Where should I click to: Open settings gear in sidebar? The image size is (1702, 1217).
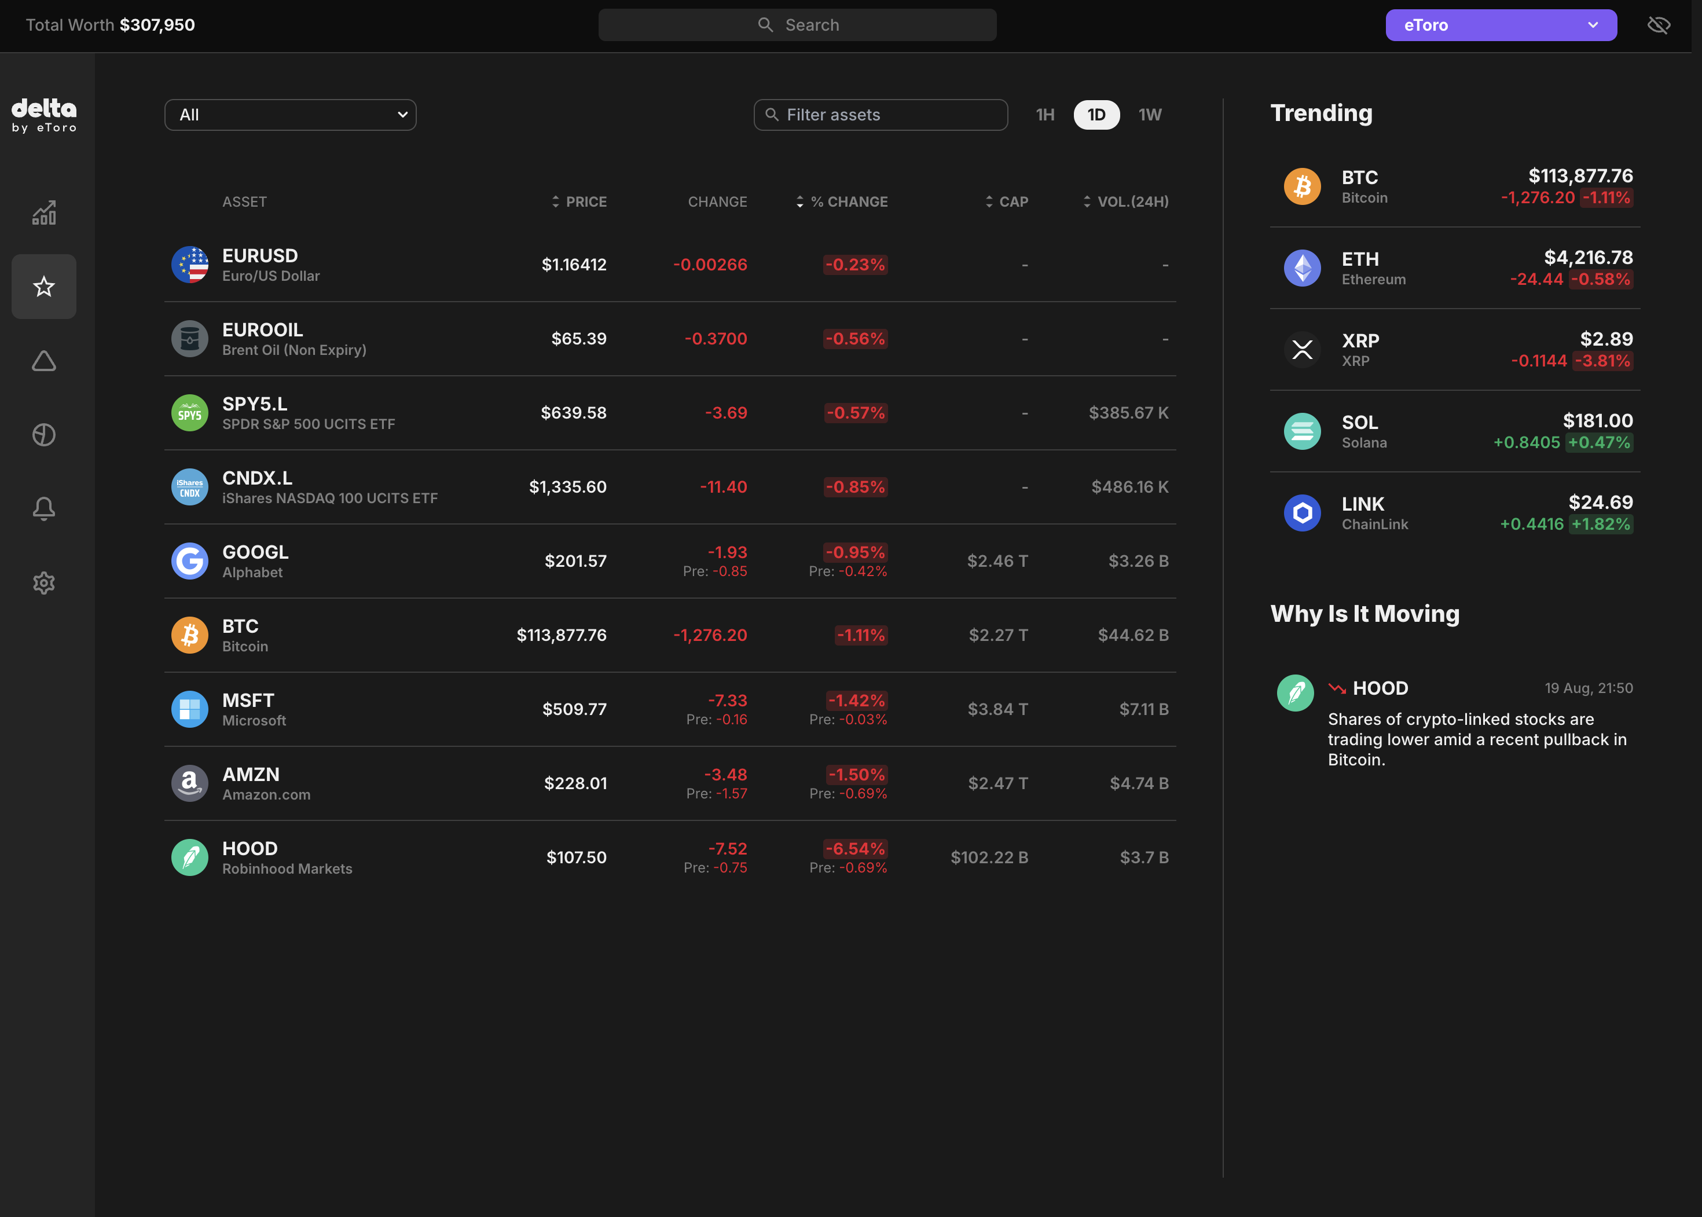(43, 583)
